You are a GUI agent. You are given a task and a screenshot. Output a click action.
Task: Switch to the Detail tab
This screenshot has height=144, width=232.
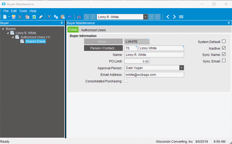pos(73,30)
